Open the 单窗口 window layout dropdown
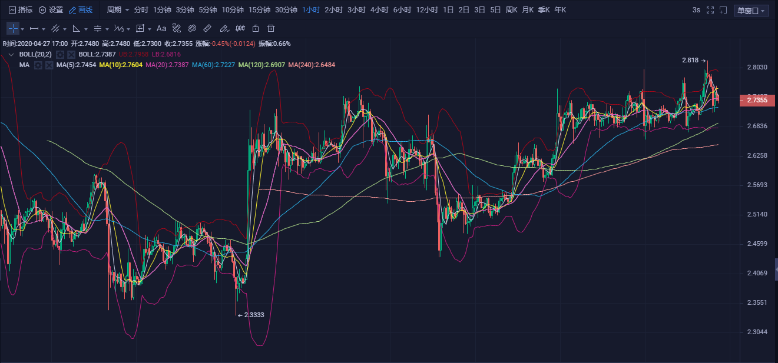778x363 pixels. (752, 11)
